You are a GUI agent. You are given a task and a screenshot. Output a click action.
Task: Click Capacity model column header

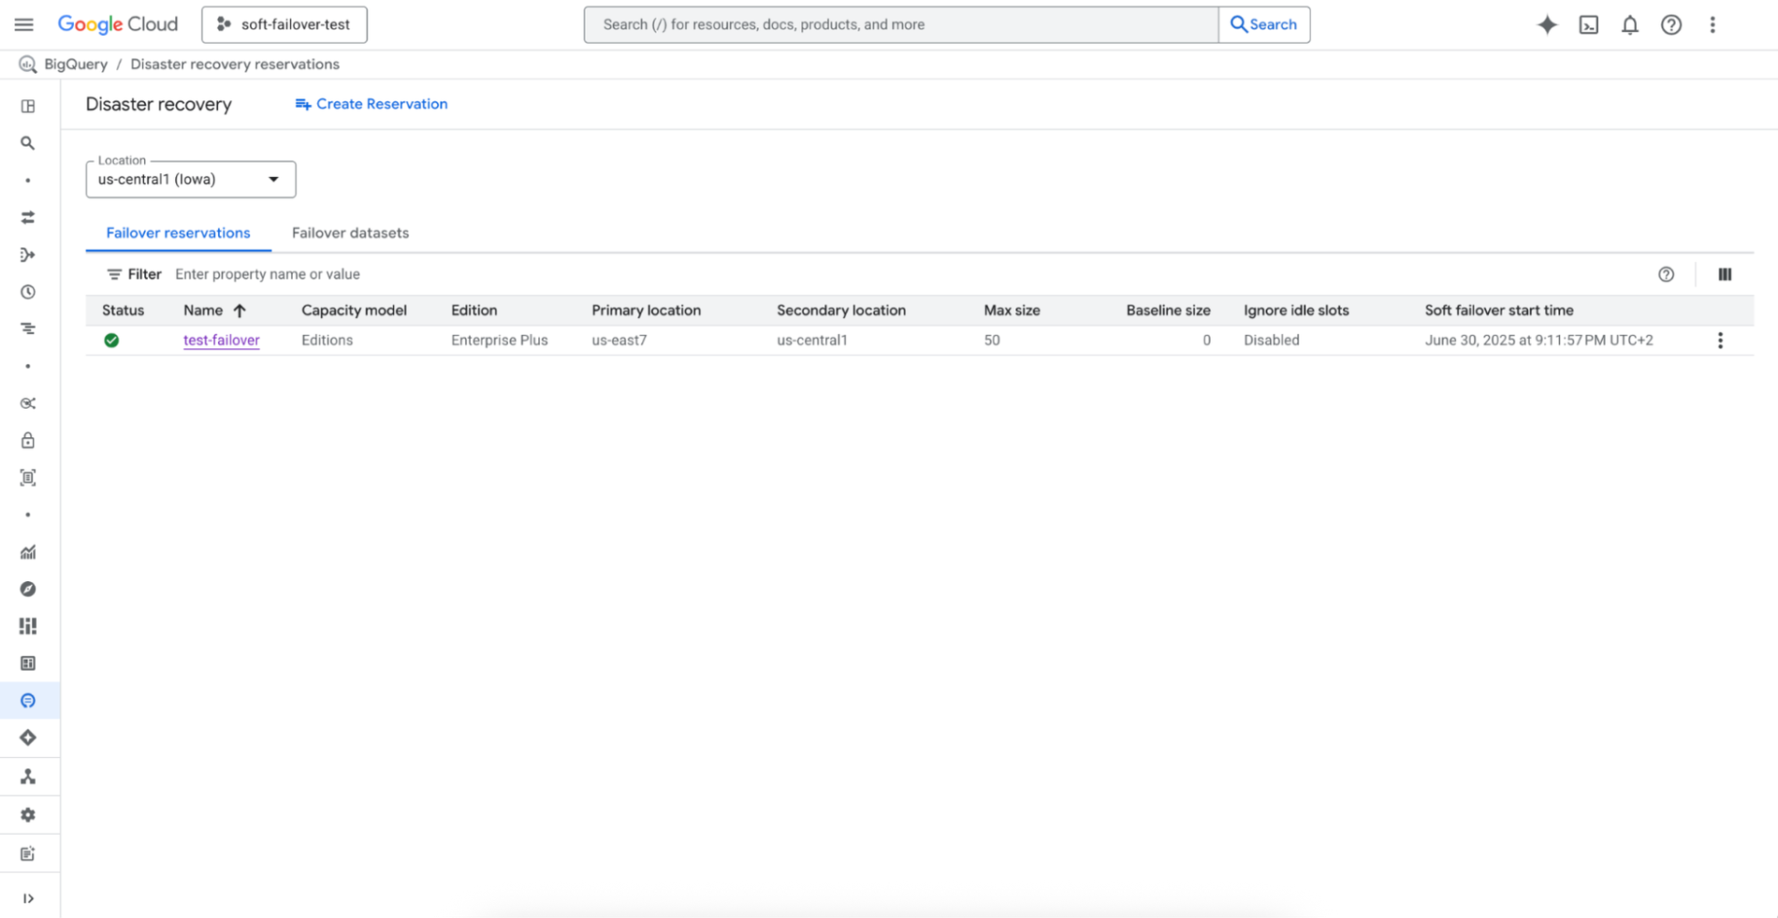354,311
